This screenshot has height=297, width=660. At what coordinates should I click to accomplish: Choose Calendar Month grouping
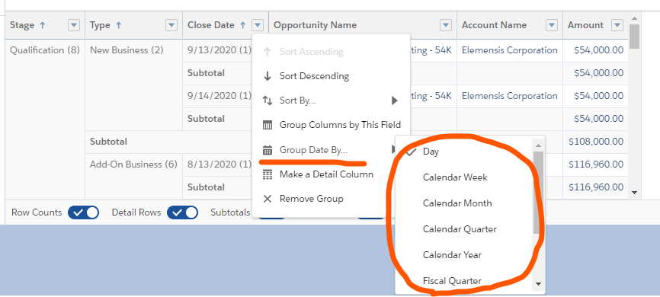click(464, 203)
